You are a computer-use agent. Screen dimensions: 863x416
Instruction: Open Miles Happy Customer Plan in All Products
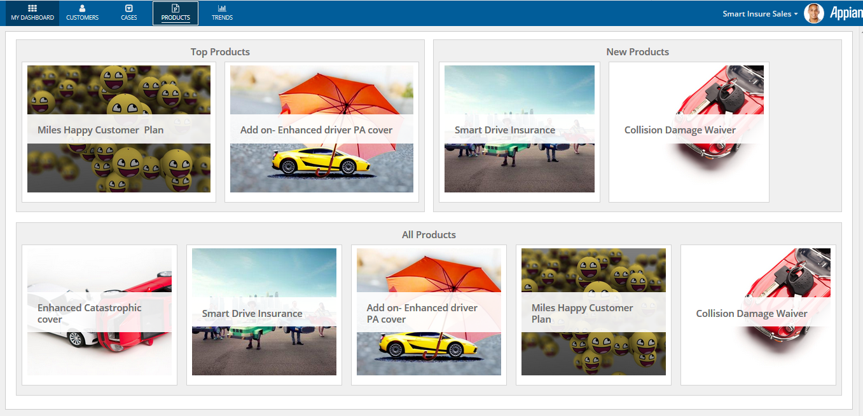click(x=593, y=315)
